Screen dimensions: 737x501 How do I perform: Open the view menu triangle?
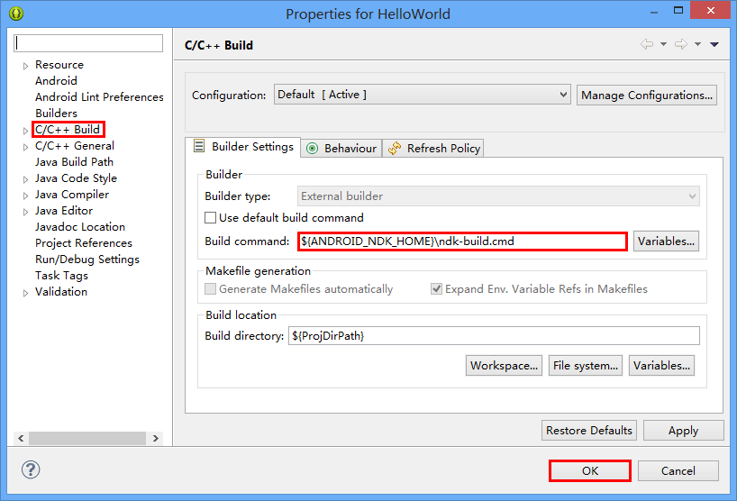click(x=714, y=44)
